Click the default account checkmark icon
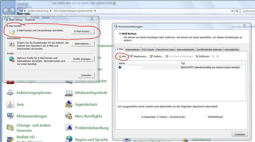 120,67
